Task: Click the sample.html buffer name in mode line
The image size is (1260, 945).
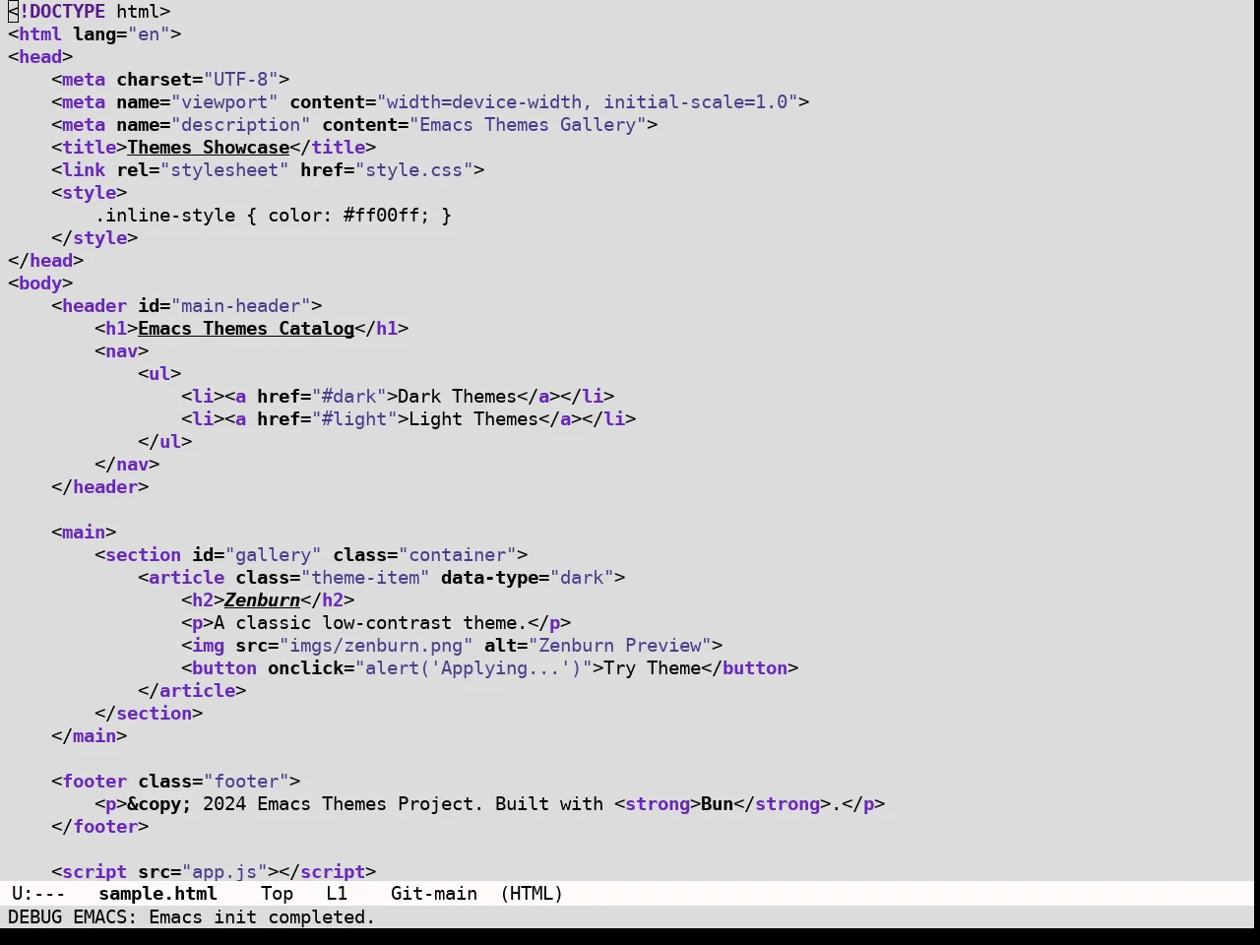Action: click(x=157, y=894)
